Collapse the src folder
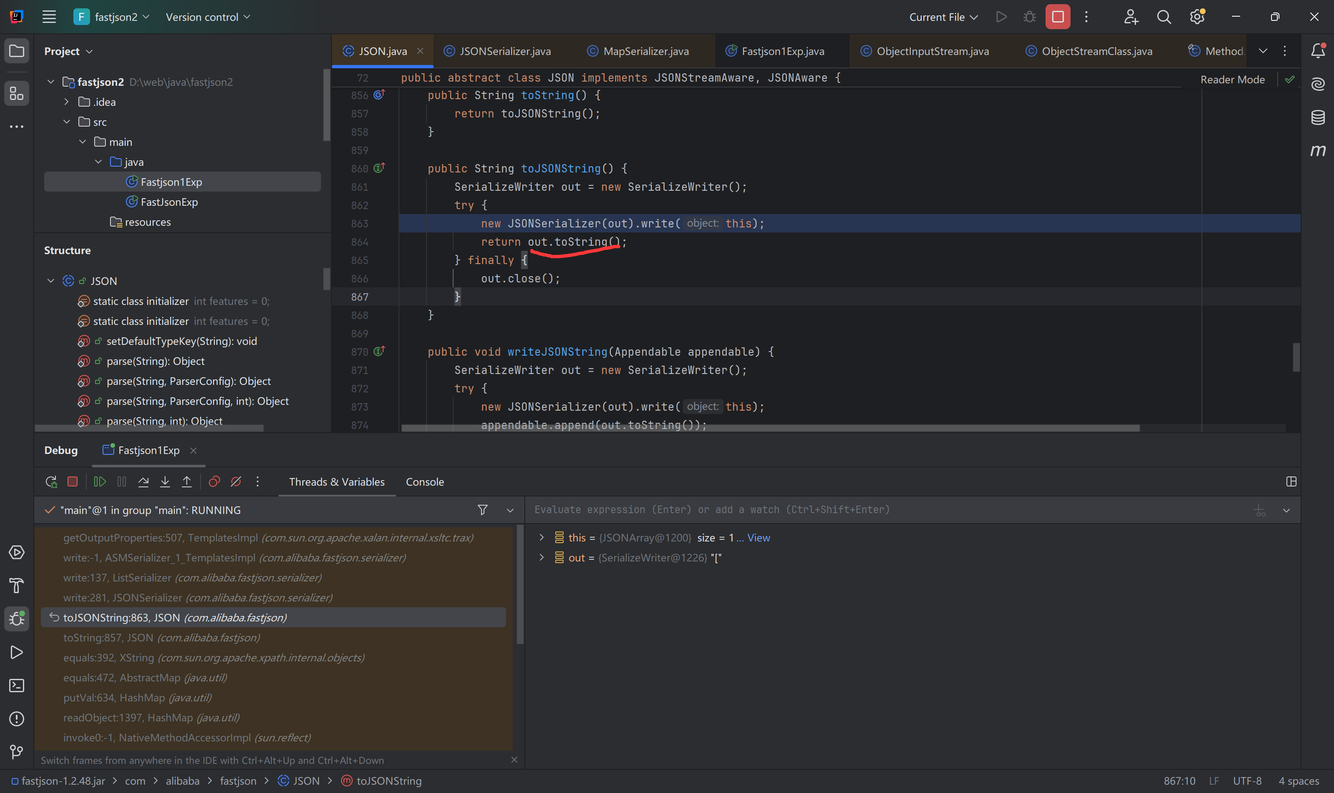1334x793 pixels. (66, 122)
